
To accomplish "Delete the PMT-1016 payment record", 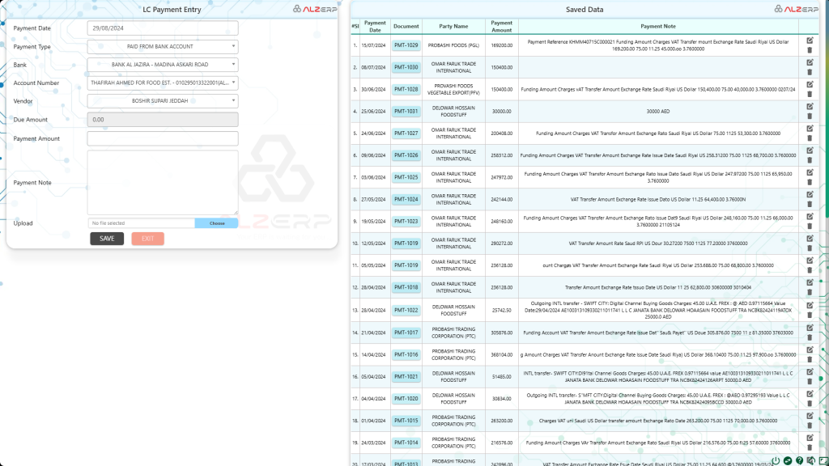I will point(810,360).
